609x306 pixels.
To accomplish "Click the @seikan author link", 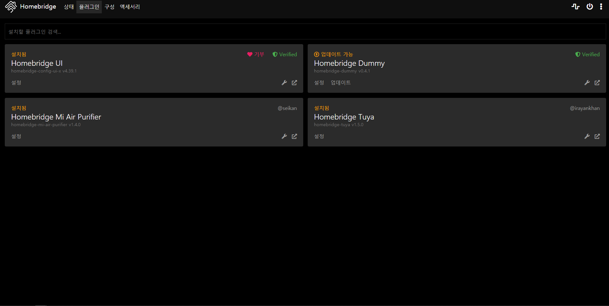I will pos(287,108).
